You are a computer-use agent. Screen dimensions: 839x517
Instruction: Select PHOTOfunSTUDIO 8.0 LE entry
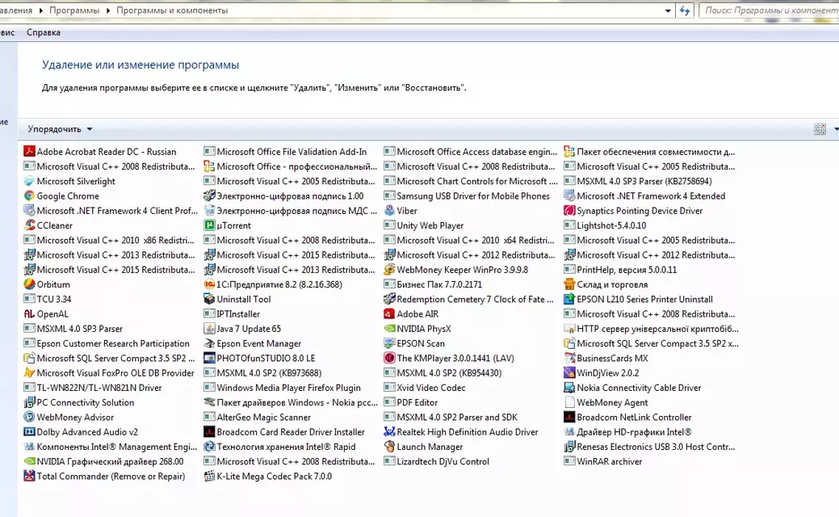tap(259, 358)
